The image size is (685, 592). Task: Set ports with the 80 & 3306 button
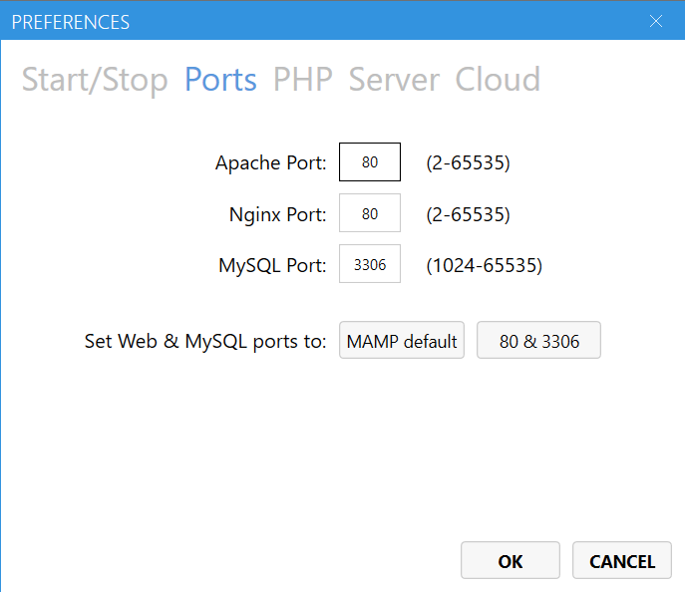point(538,341)
